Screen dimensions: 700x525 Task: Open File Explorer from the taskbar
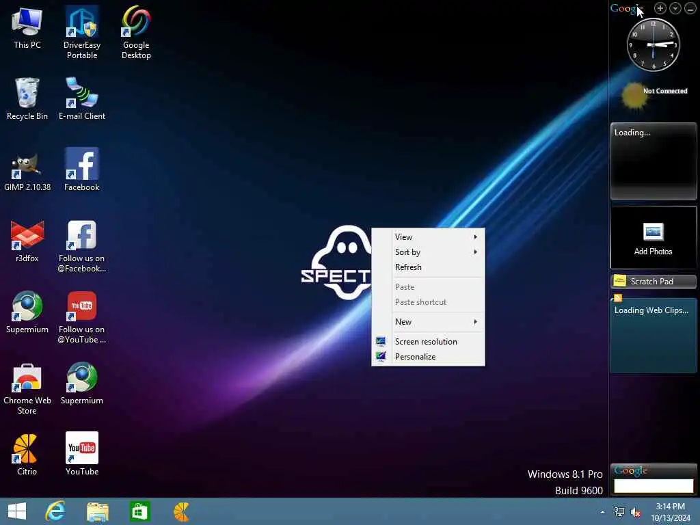click(x=97, y=511)
